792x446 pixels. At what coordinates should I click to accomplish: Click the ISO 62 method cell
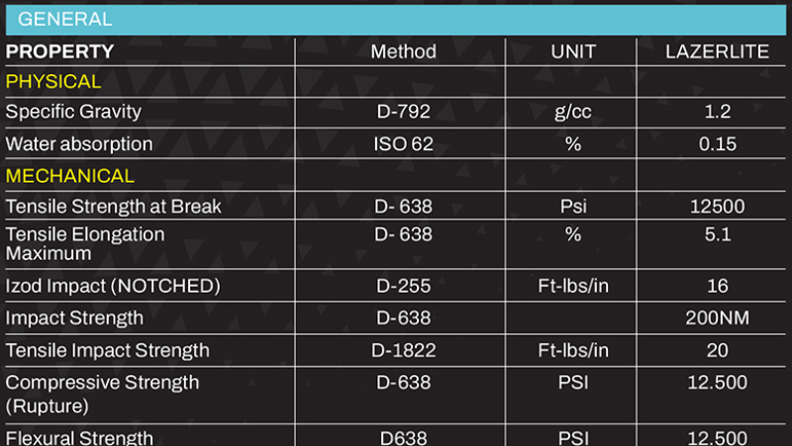coord(403,144)
